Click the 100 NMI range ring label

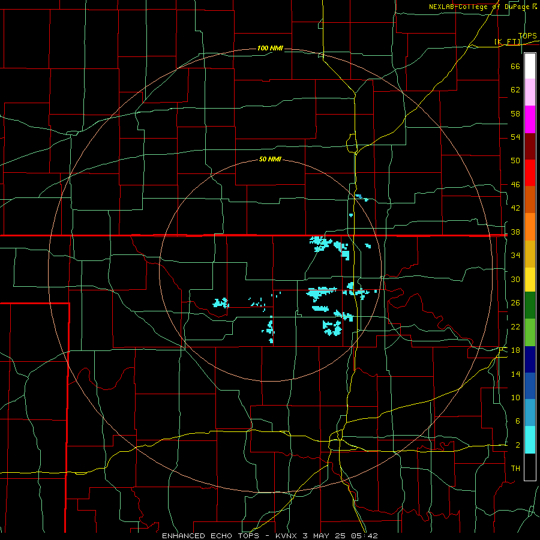(270, 48)
